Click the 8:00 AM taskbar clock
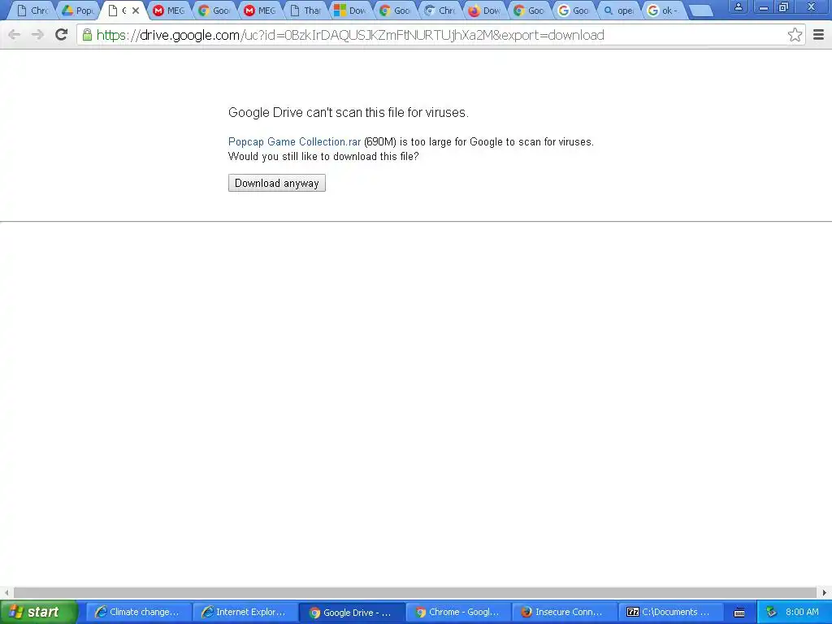 pyautogui.click(x=802, y=612)
